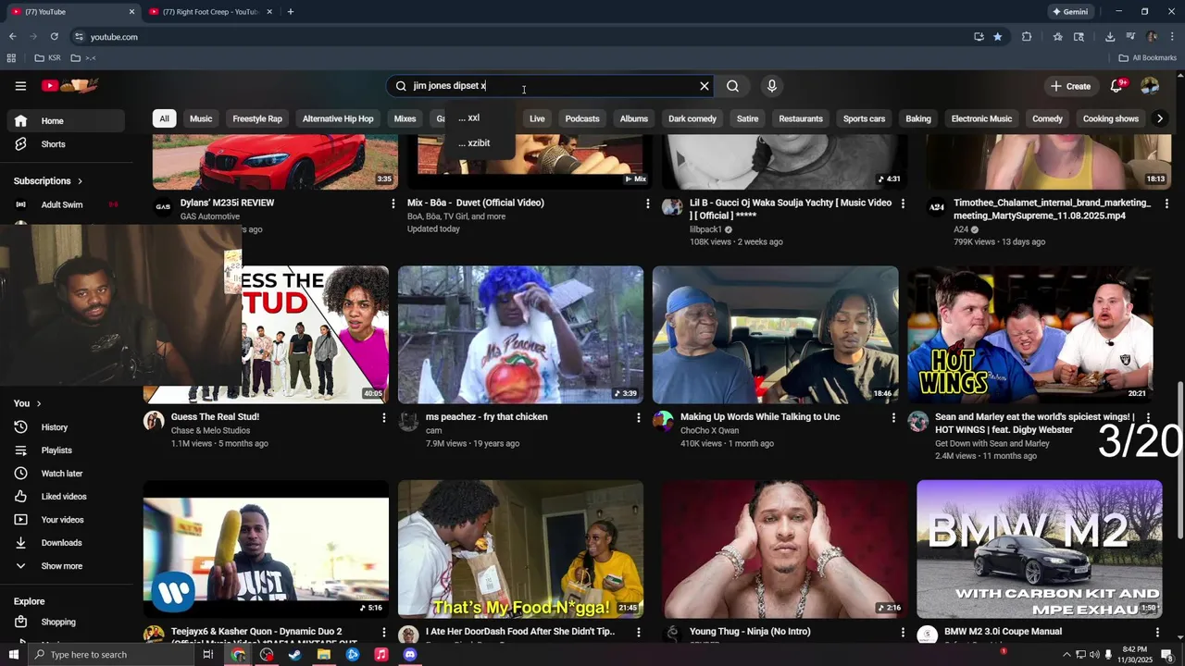Play ms peachez fry that chicken thumbnail
This screenshot has width=1185, height=666.
[520, 335]
